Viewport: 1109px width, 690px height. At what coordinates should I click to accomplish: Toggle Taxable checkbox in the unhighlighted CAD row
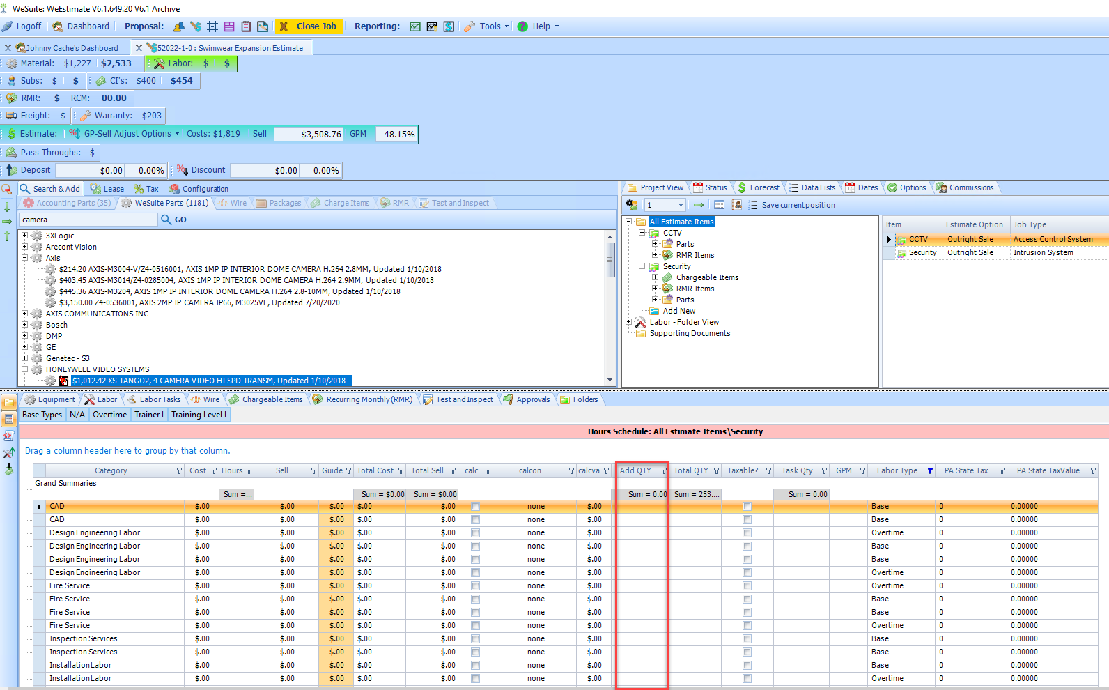[x=747, y=520]
